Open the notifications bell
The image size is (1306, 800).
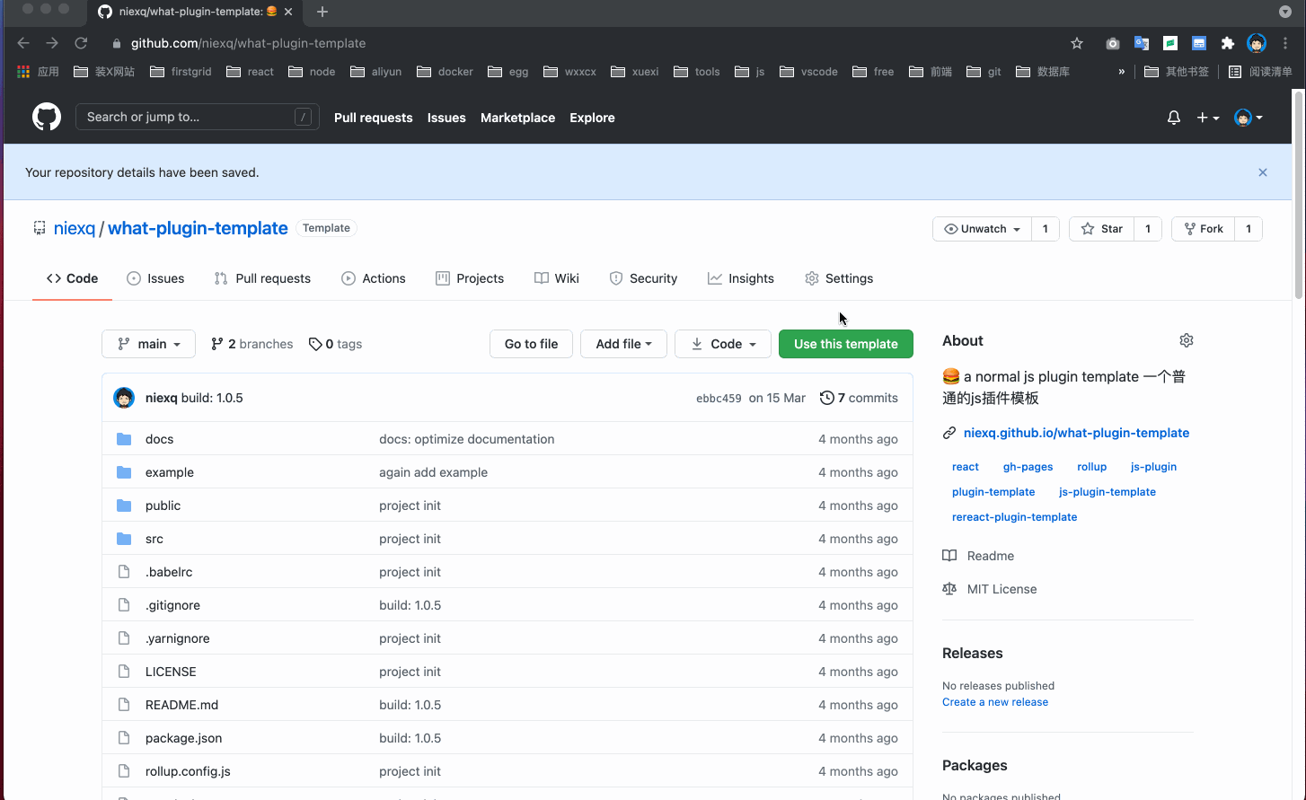coord(1173,118)
